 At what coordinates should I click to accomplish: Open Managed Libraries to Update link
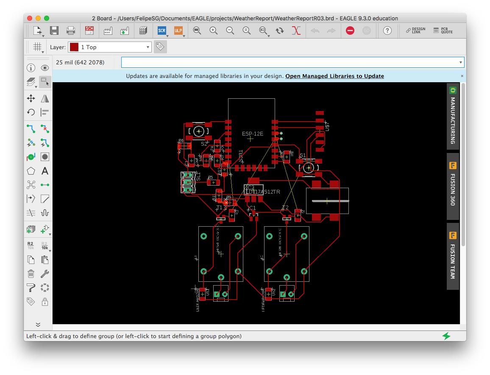(334, 76)
